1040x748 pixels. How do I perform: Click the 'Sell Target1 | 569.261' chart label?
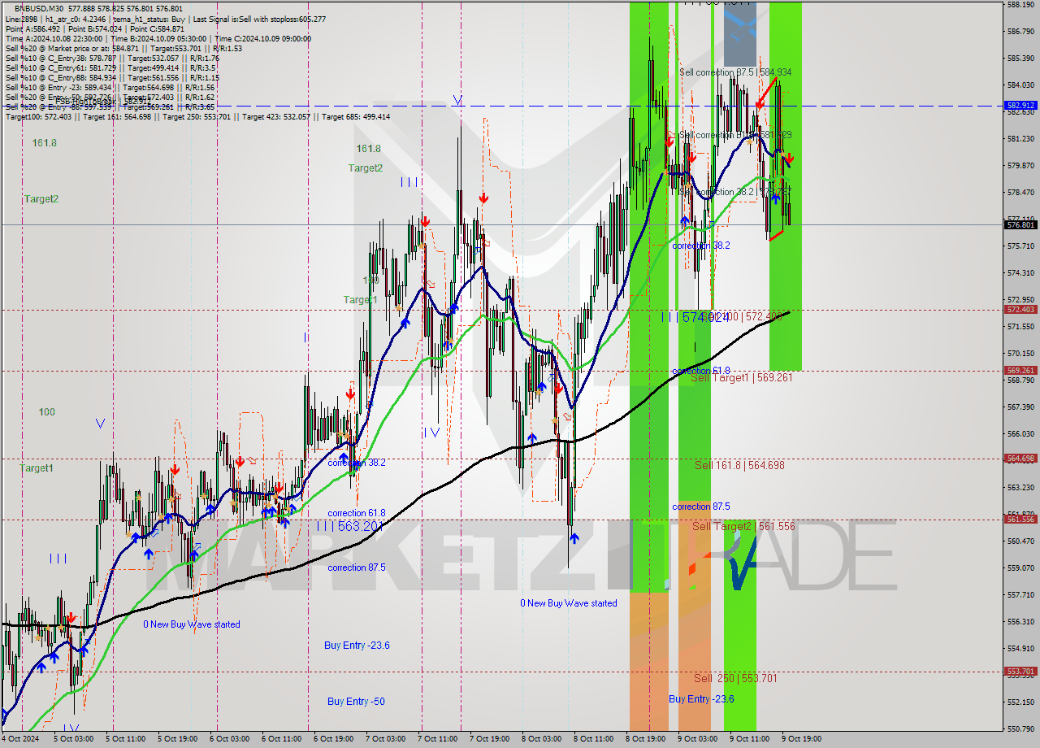point(741,377)
